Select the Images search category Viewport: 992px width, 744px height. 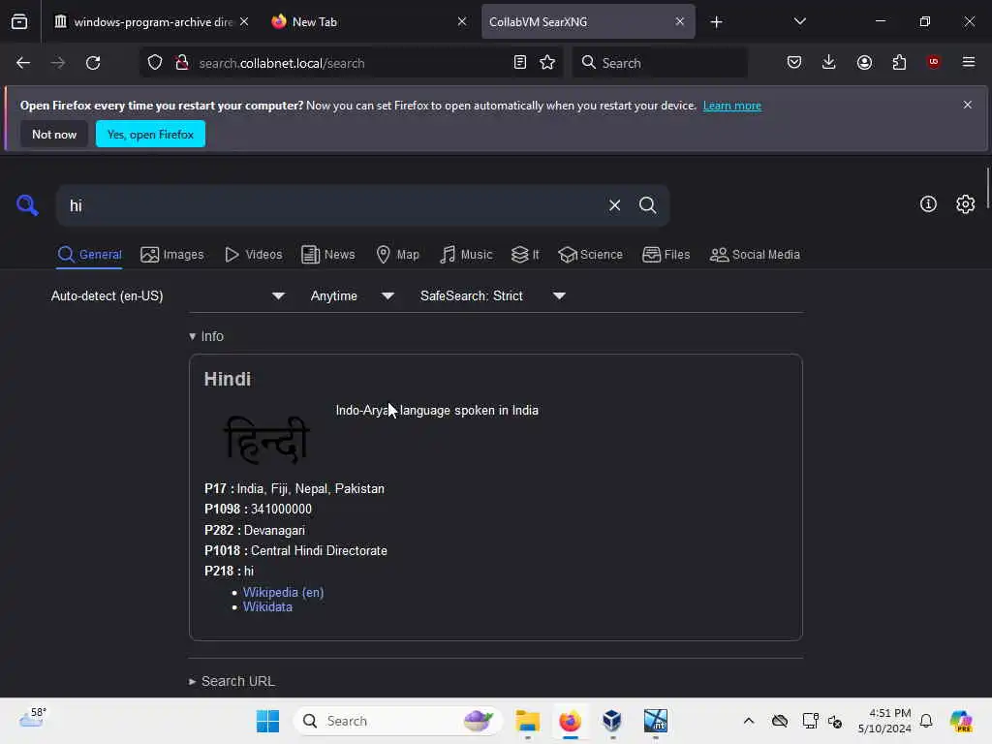tap(172, 255)
